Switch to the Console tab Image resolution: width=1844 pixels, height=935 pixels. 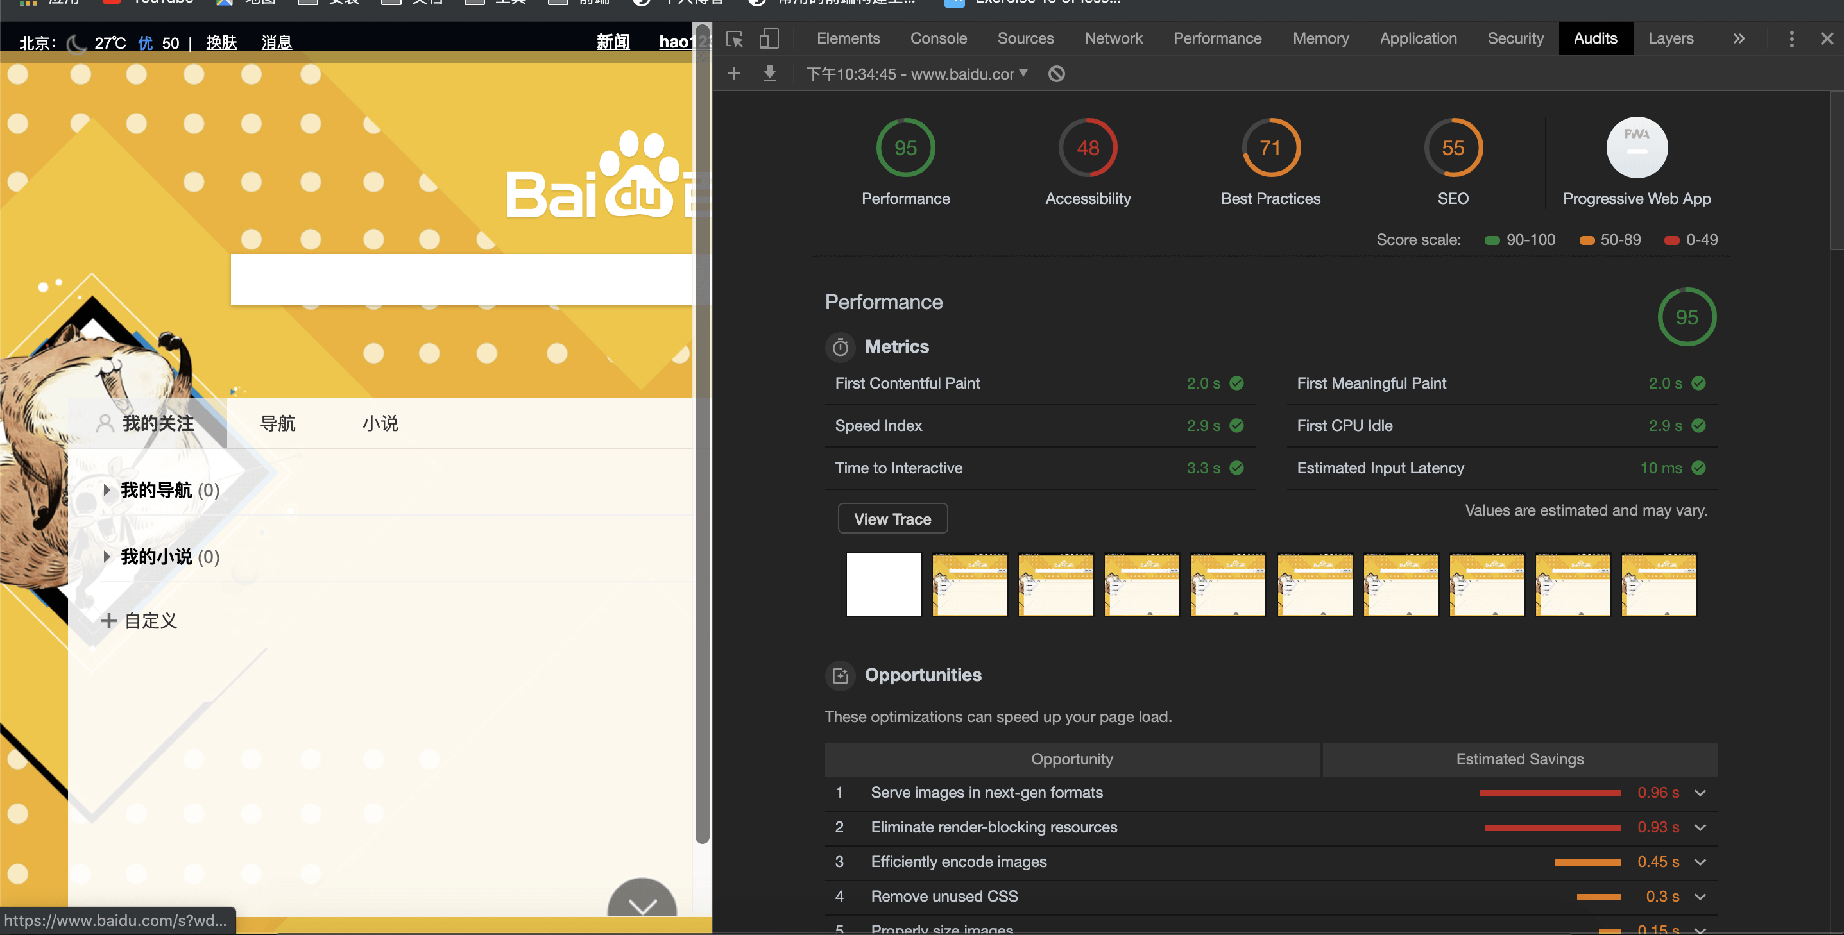(939, 38)
